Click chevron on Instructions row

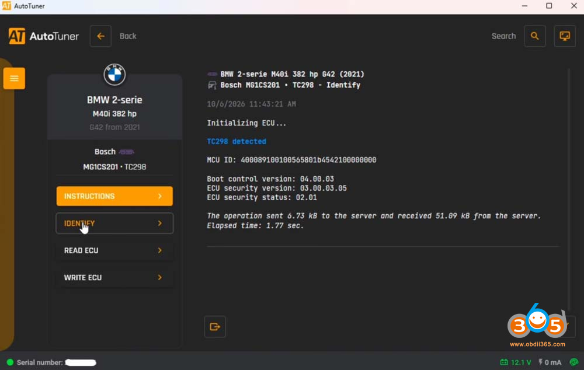point(160,196)
